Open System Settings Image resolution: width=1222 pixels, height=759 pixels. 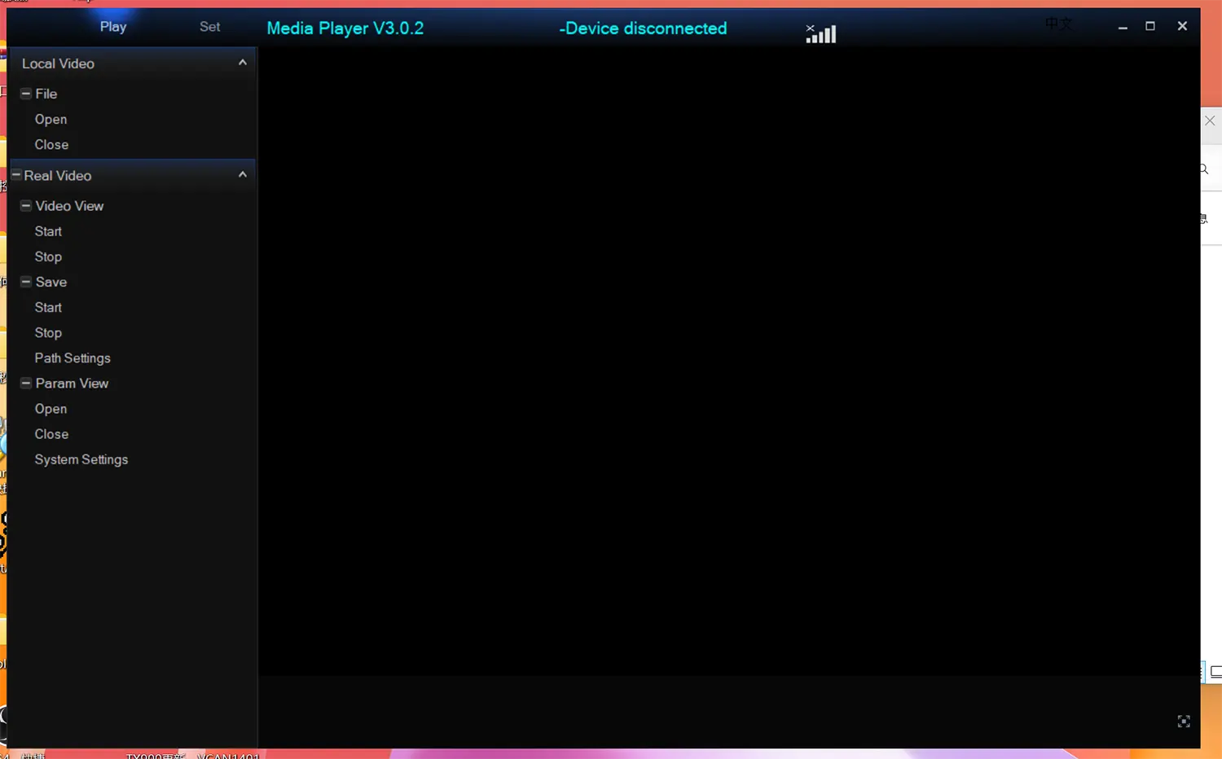pos(81,459)
